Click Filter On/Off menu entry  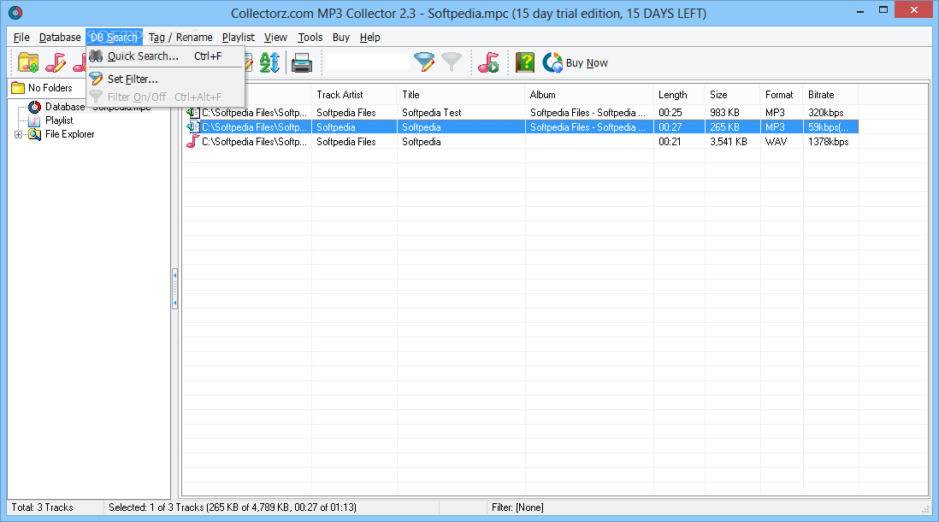click(x=165, y=97)
